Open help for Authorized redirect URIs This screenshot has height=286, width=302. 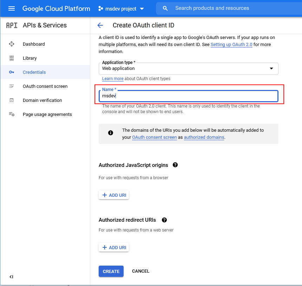[164, 220]
